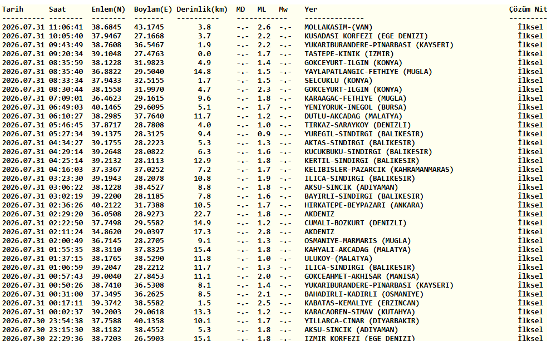The height and width of the screenshot is (341, 547).
Task: Select the DUTLU-AKCADAG (MALATYA) entry
Action: pos(273,116)
